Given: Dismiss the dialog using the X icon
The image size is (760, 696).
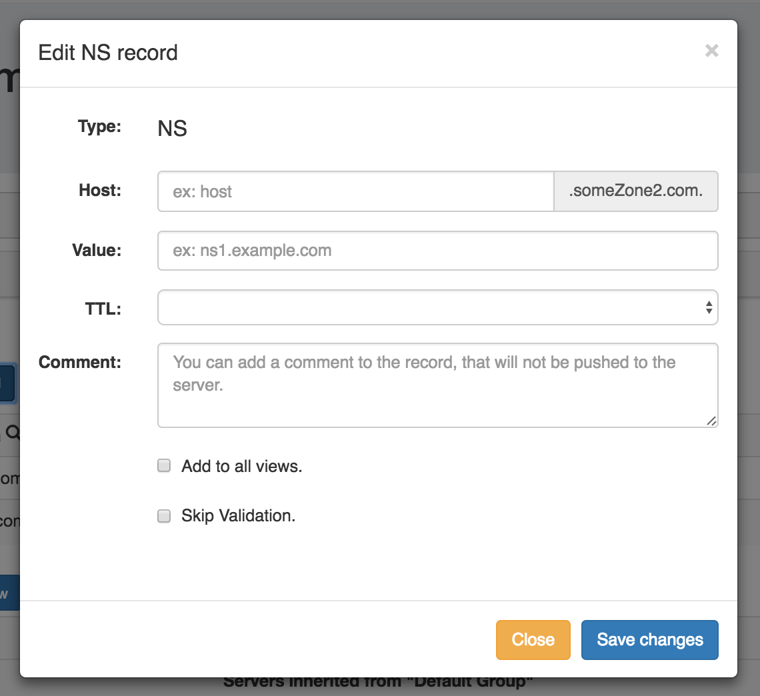Looking at the screenshot, I should [x=711, y=51].
